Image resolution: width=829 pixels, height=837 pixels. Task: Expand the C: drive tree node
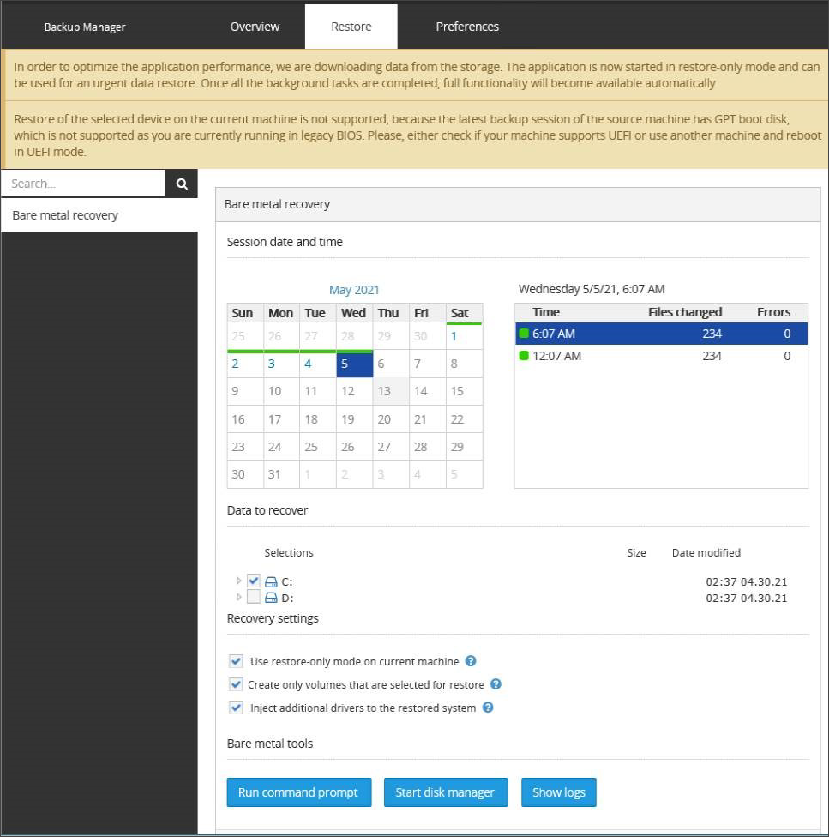tap(239, 581)
